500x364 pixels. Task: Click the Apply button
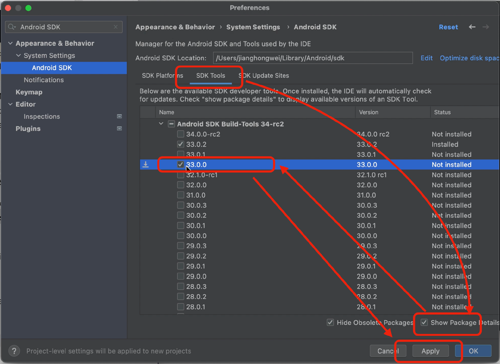point(430,351)
